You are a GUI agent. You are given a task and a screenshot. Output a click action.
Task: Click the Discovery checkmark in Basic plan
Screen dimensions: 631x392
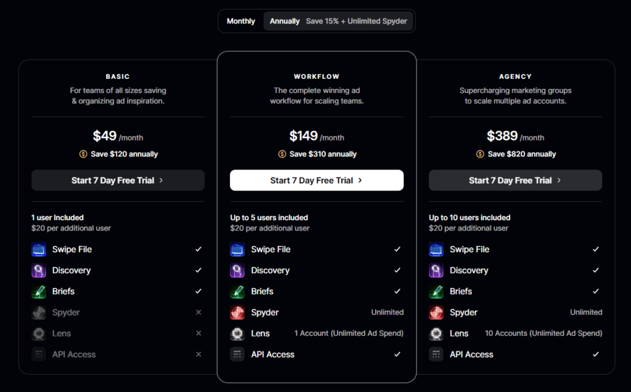(x=198, y=271)
